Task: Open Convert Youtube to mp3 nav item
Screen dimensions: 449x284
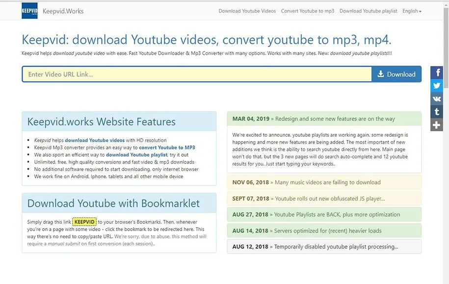Action: [307, 11]
